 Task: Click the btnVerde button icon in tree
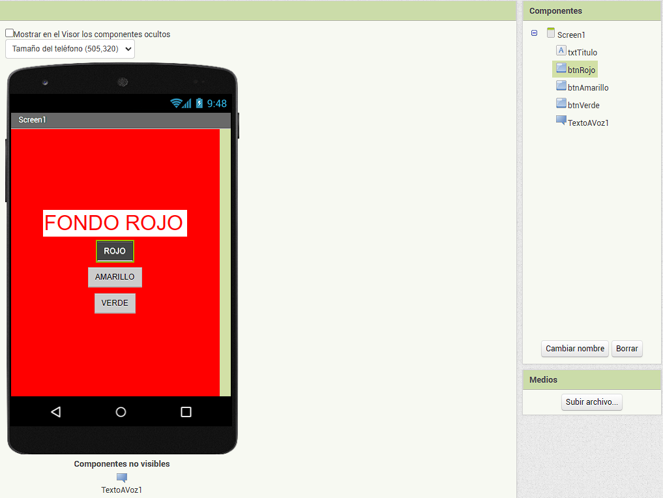tap(561, 104)
